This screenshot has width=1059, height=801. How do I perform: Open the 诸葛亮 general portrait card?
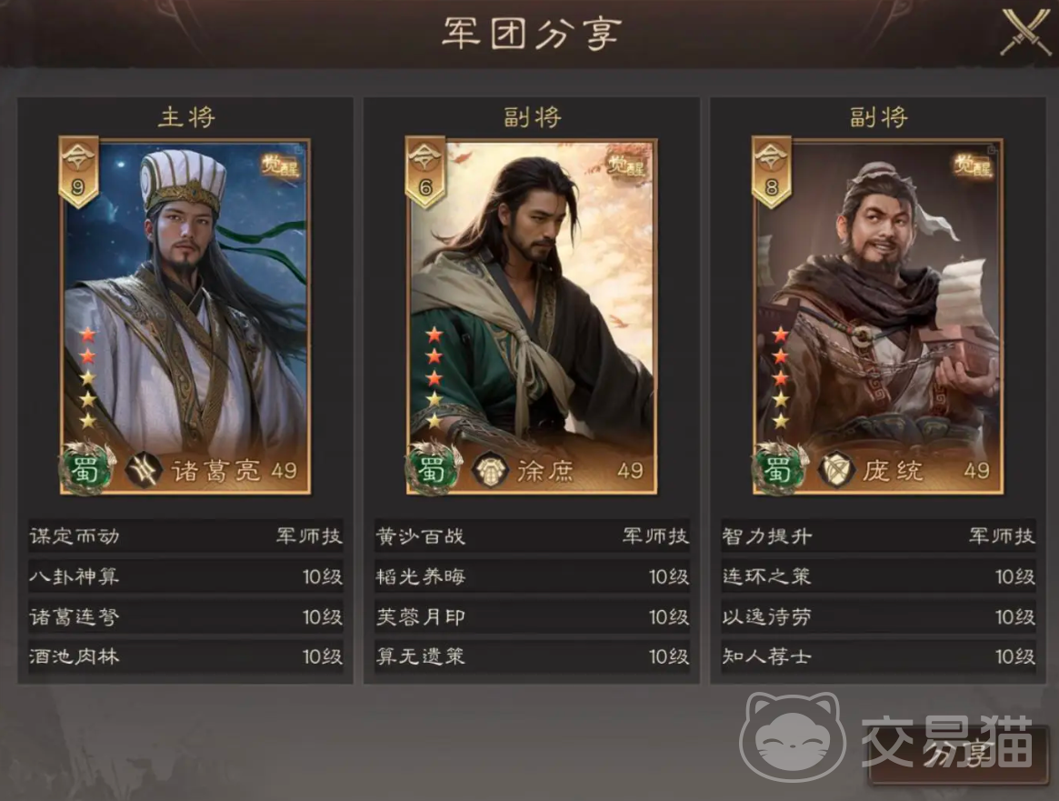[x=185, y=316]
